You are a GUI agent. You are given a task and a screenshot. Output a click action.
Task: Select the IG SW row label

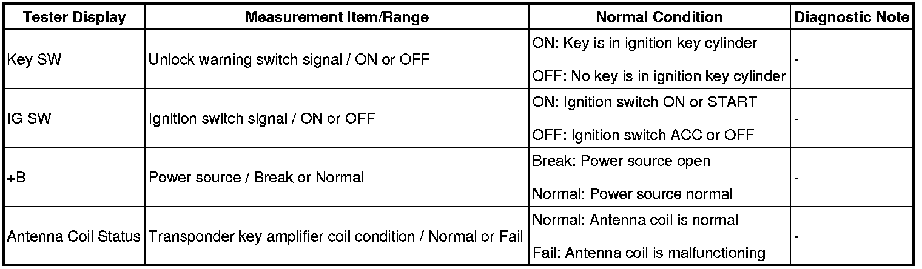30,119
